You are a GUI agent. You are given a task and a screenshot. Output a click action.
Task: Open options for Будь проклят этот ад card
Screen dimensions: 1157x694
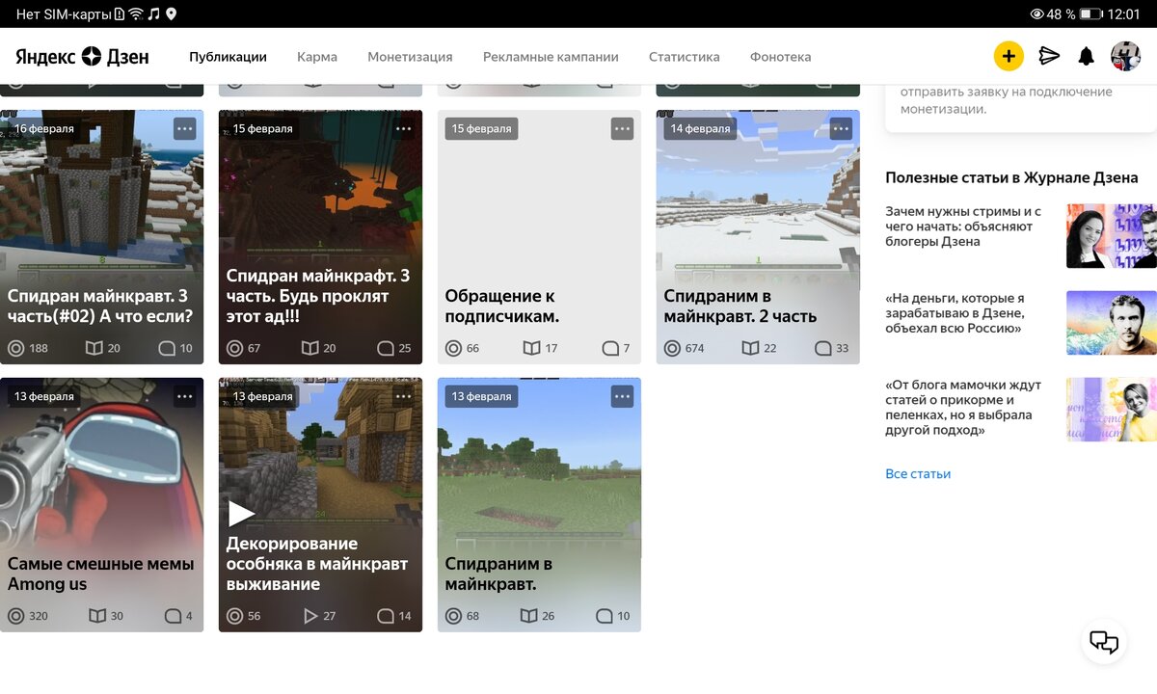pyautogui.click(x=403, y=128)
